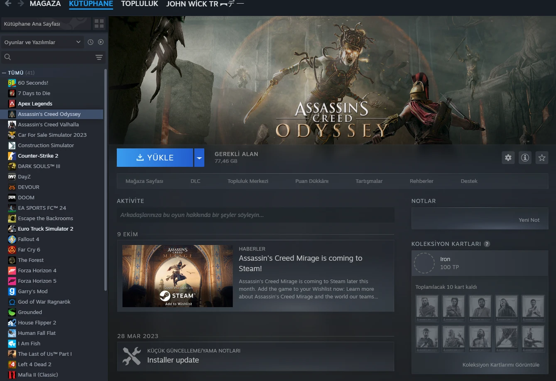Click the 60 Seconds! game icon

tap(12, 83)
